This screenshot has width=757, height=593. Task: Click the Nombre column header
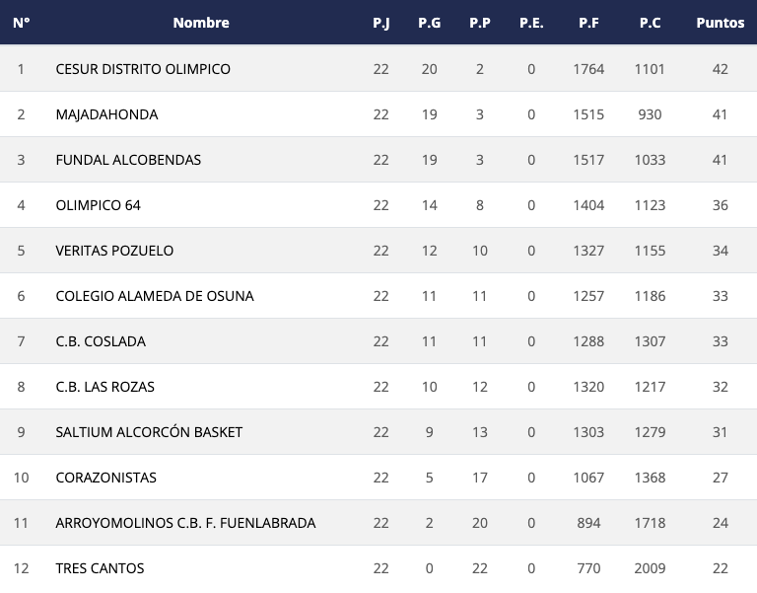pyautogui.click(x=200, y=23)
